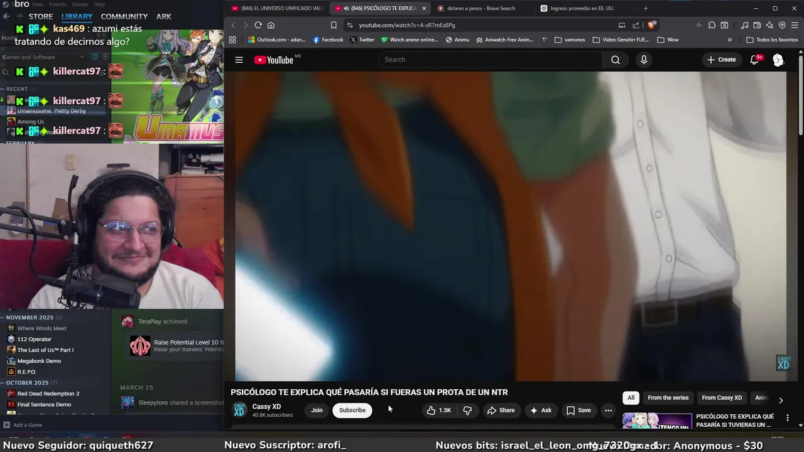Screen dimensions: 804x452
Task: Open Cassy XD channel avatar
Action: click(x=239, y=410)
